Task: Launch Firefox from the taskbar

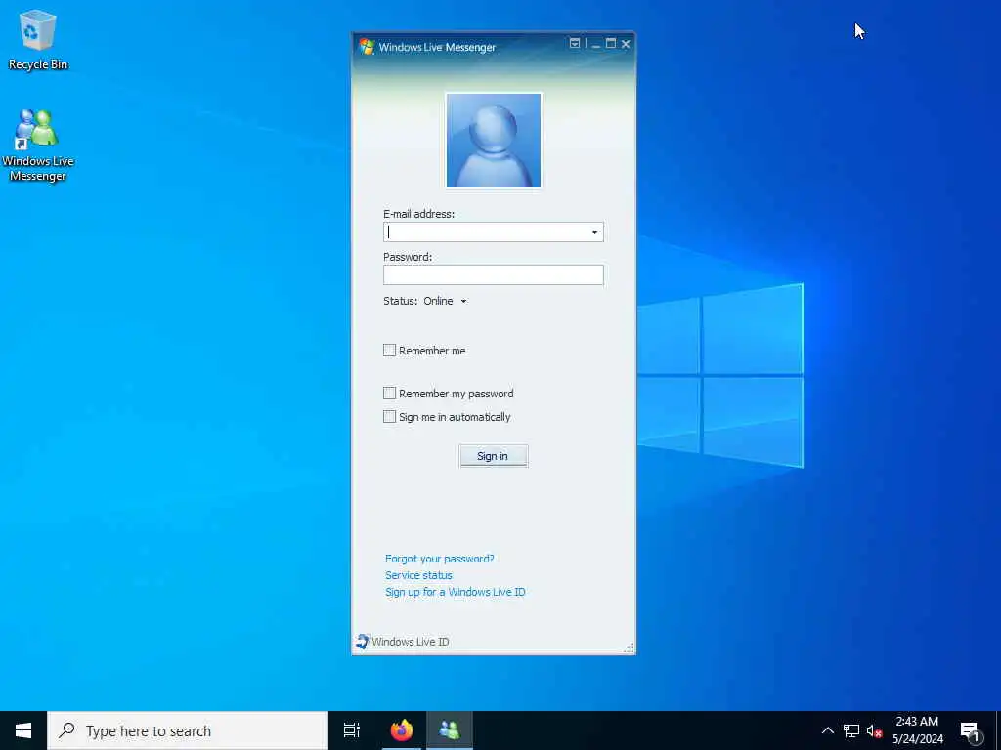Action: click(402, 730)
